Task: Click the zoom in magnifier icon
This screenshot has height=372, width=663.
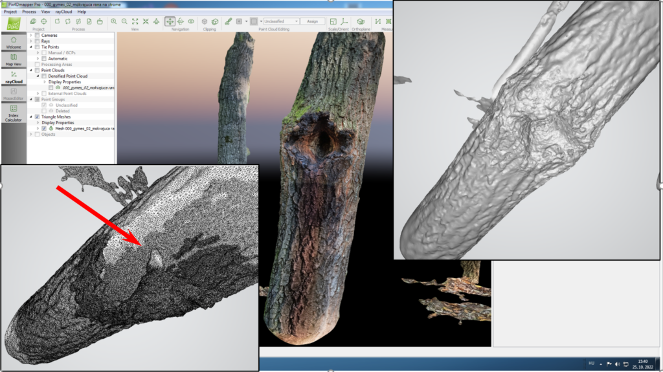Action: 113,21
